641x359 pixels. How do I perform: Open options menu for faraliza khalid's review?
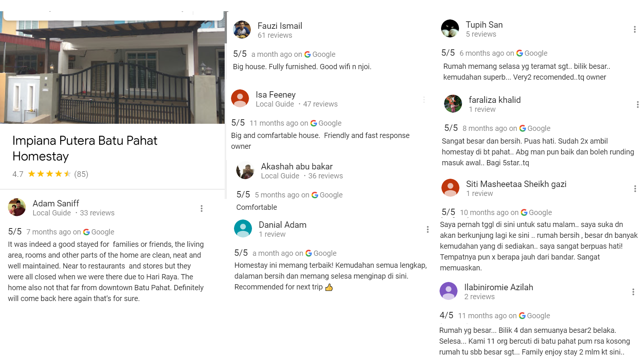[637, 105]
